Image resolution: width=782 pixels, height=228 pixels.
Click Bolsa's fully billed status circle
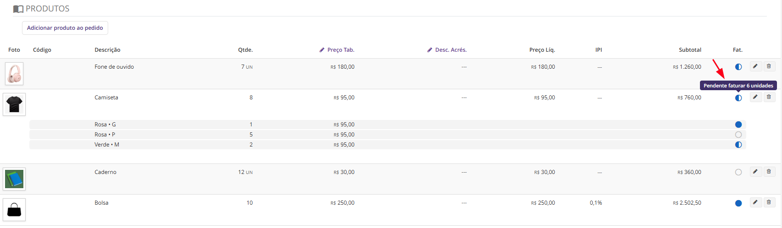pyautogui.click(x=738, y=203)
